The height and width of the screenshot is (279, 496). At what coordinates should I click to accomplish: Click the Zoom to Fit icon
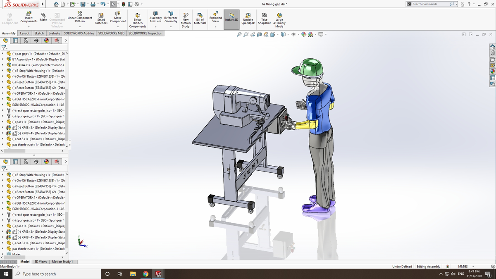[x=239, y=34]
